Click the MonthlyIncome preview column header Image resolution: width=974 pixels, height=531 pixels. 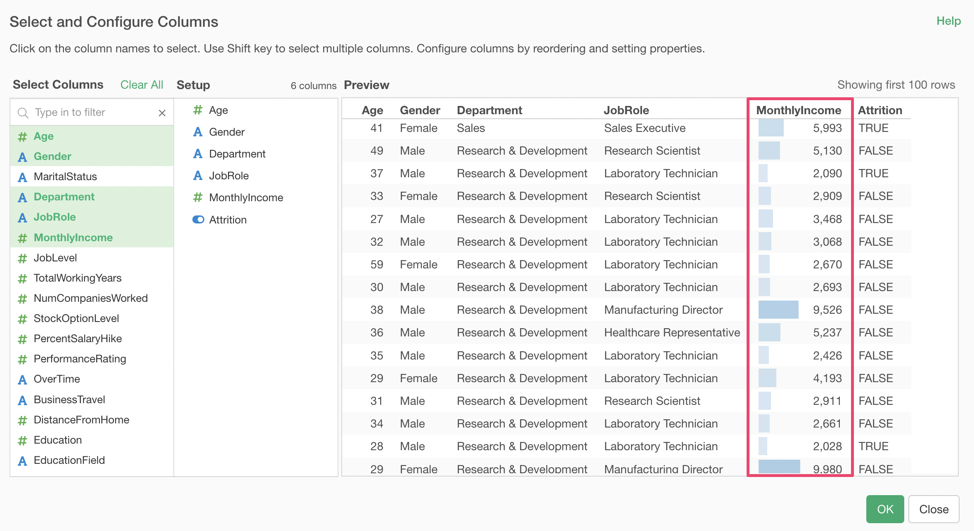click(798, 110)
